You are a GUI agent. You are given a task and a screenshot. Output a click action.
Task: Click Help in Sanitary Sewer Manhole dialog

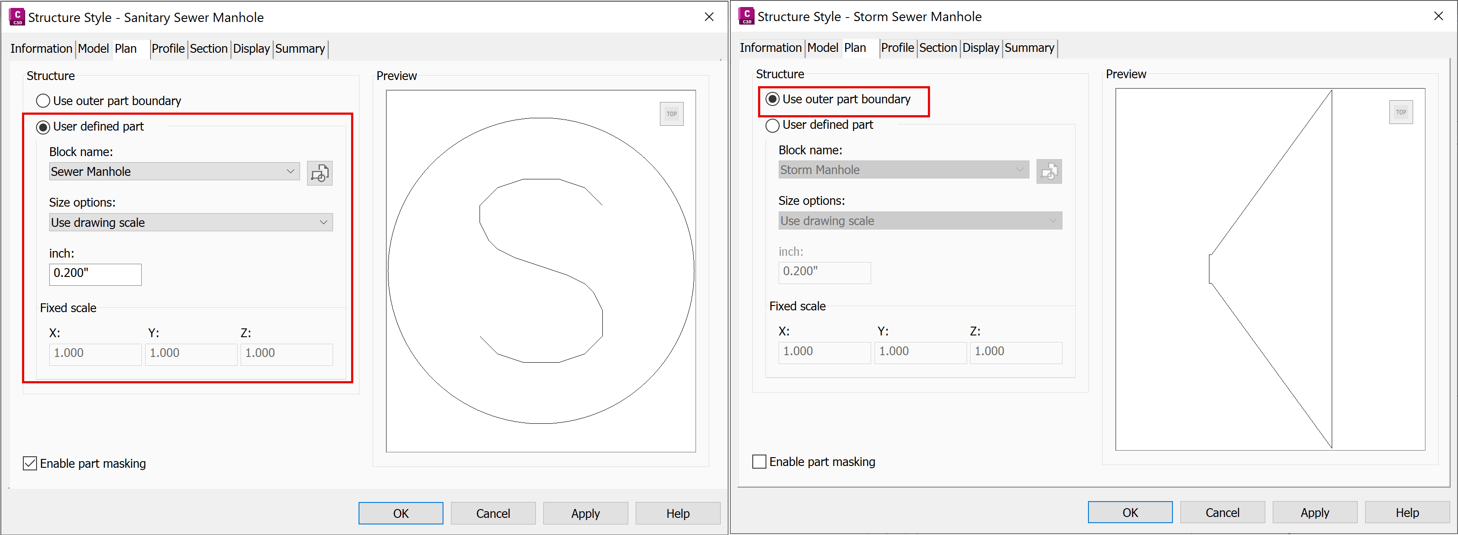[678, 513]
